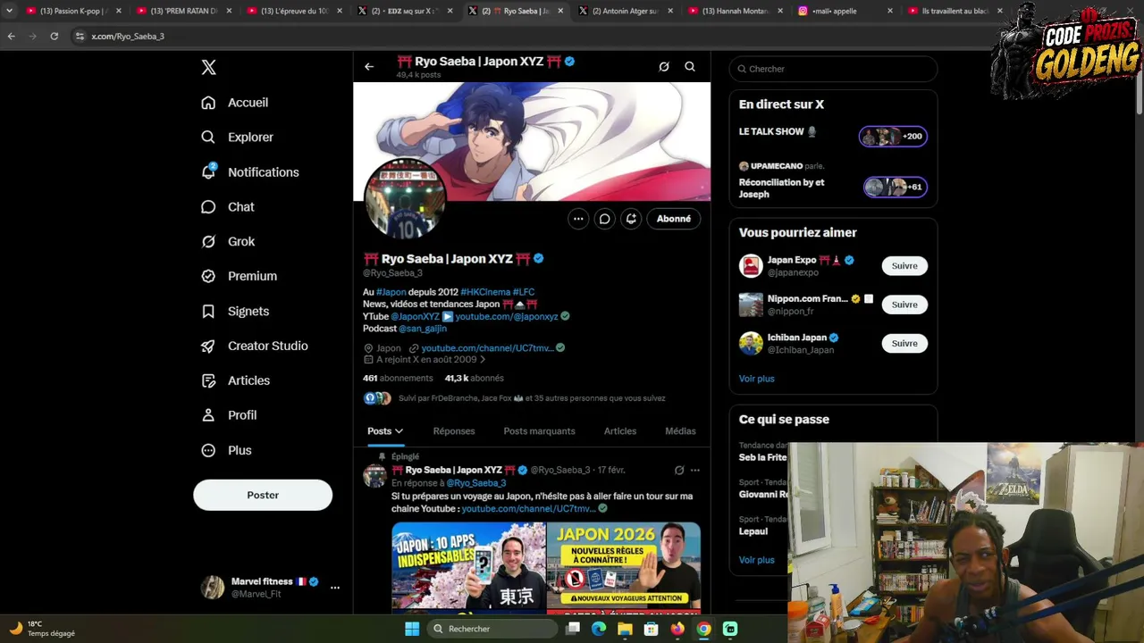The height and width of the screenshot is (643, 1144).
Task: View 461 abonnements list
Action: tap(398, 379)
